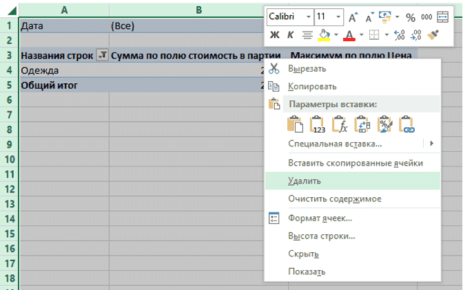Choose Paste Values (123) paste option
Viewport: 463px width, 290px height.
pyautogui.click(x=318, y=124)
